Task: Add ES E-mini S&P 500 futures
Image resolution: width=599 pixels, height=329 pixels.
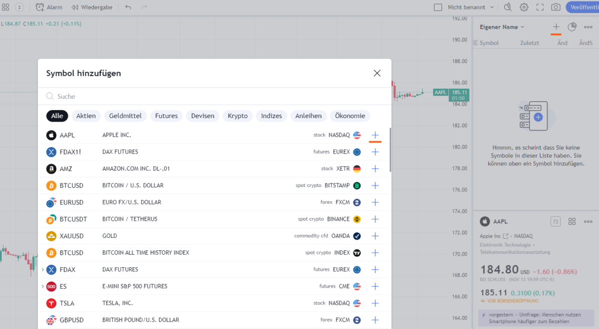Action: click(375, 286)
